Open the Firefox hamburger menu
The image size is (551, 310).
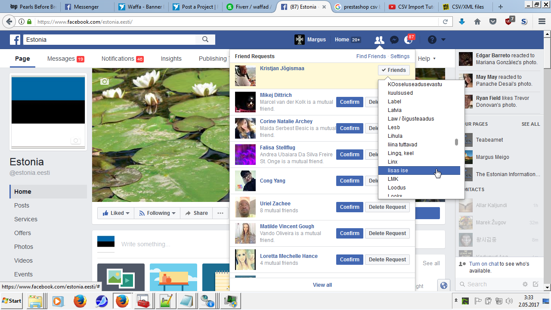542,22
